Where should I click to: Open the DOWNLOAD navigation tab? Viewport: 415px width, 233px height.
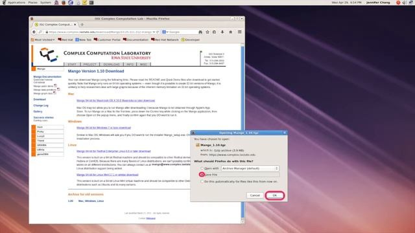pos(112,64)
